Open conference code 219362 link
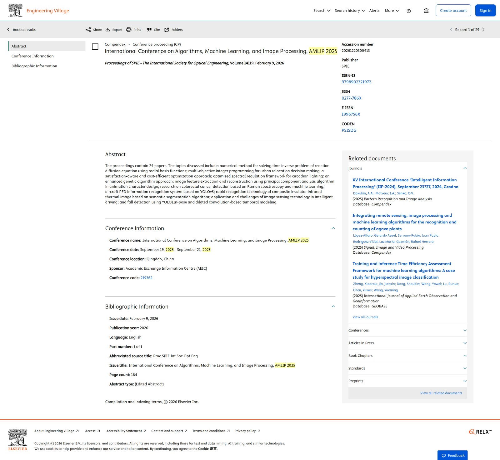The height and width of the screenshot is (460, 500). (146, 278)
